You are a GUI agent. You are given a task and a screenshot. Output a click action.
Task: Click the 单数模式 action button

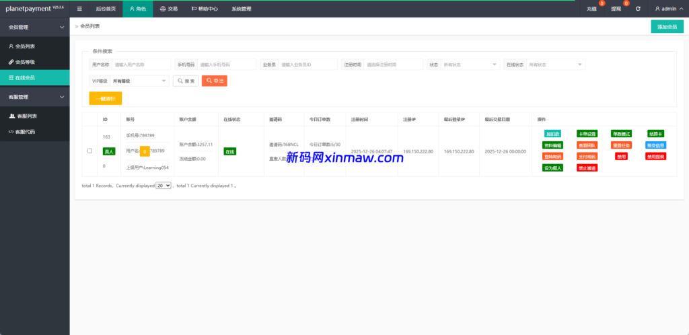coord(621,133)
